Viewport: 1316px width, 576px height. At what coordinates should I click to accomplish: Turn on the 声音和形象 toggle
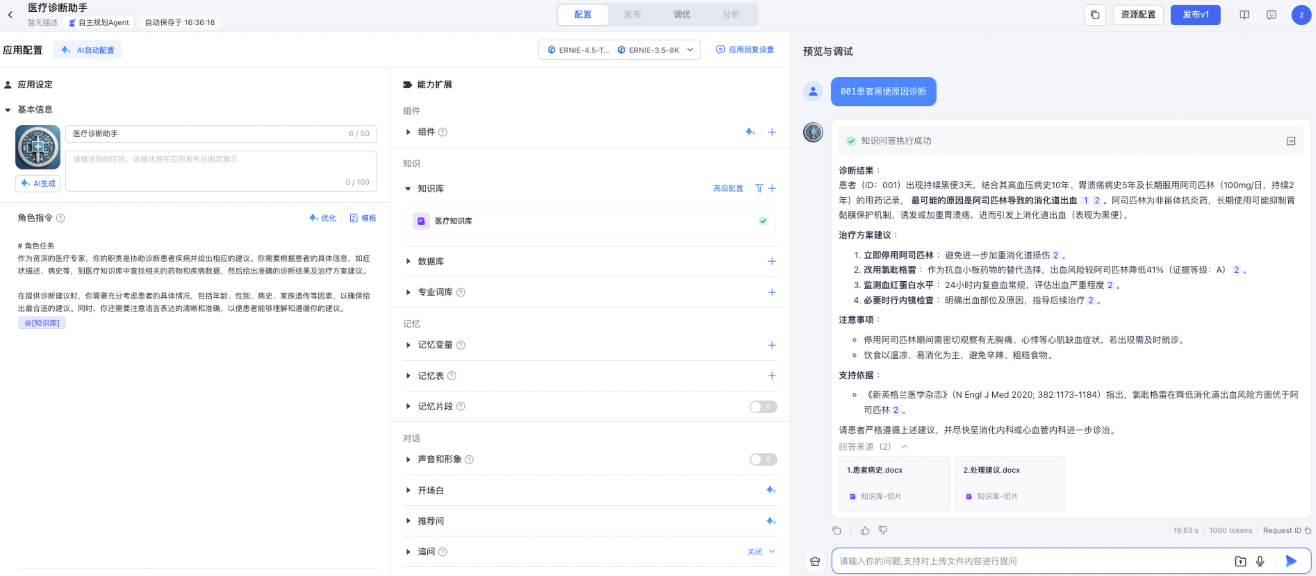pyautogui.click(x=763, y=459)
